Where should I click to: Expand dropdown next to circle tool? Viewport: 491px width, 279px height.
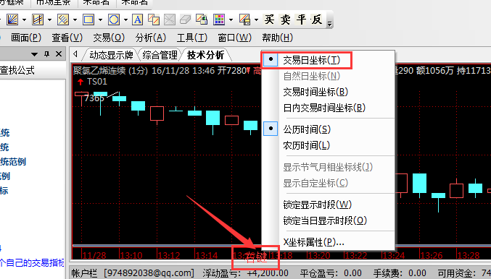coord(125,20)
